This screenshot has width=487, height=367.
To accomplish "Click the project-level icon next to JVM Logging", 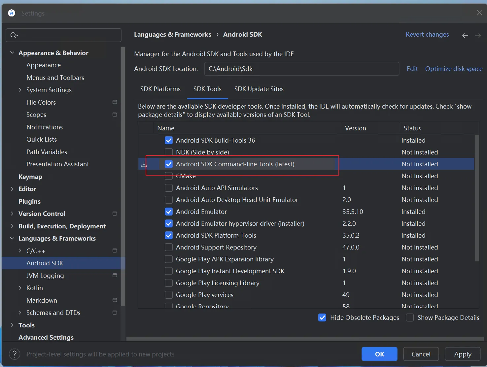I will click(x=115, y=275).
